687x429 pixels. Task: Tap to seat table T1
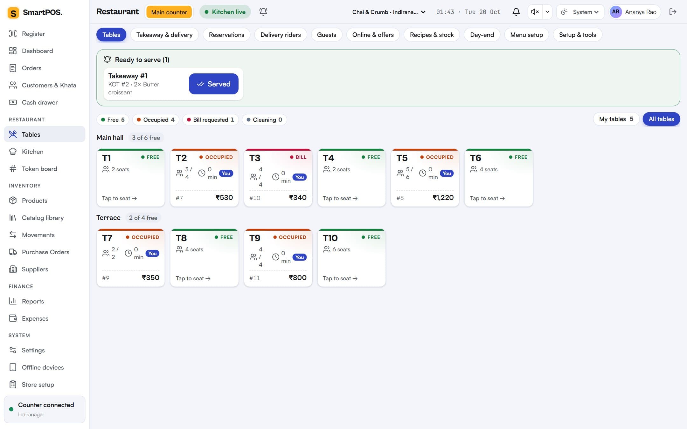pyautogui.click(x=131, y=178)
